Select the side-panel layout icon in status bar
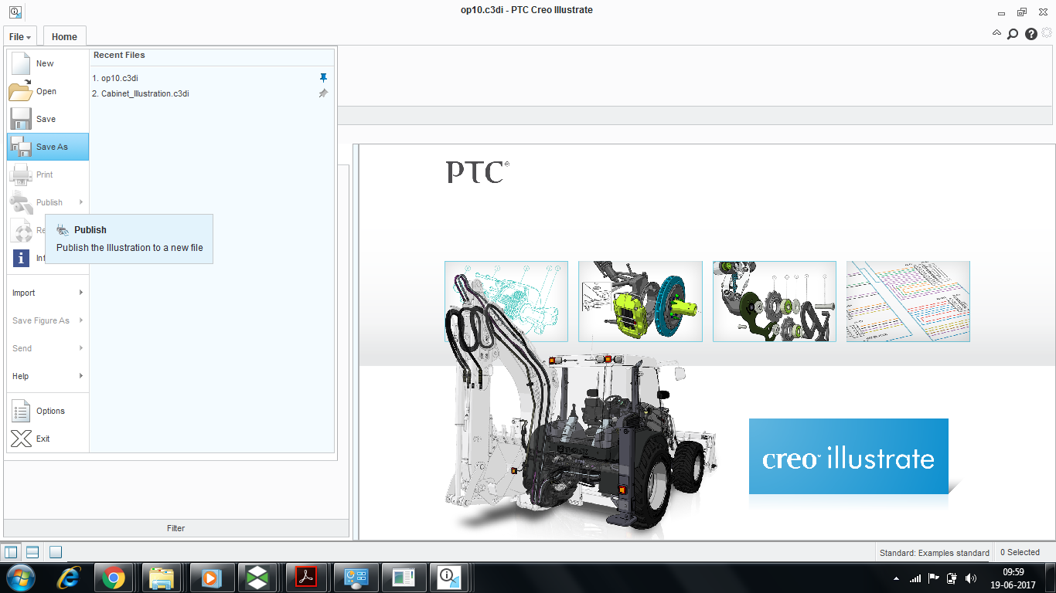The image size is (1056, 593). [11, 552]
